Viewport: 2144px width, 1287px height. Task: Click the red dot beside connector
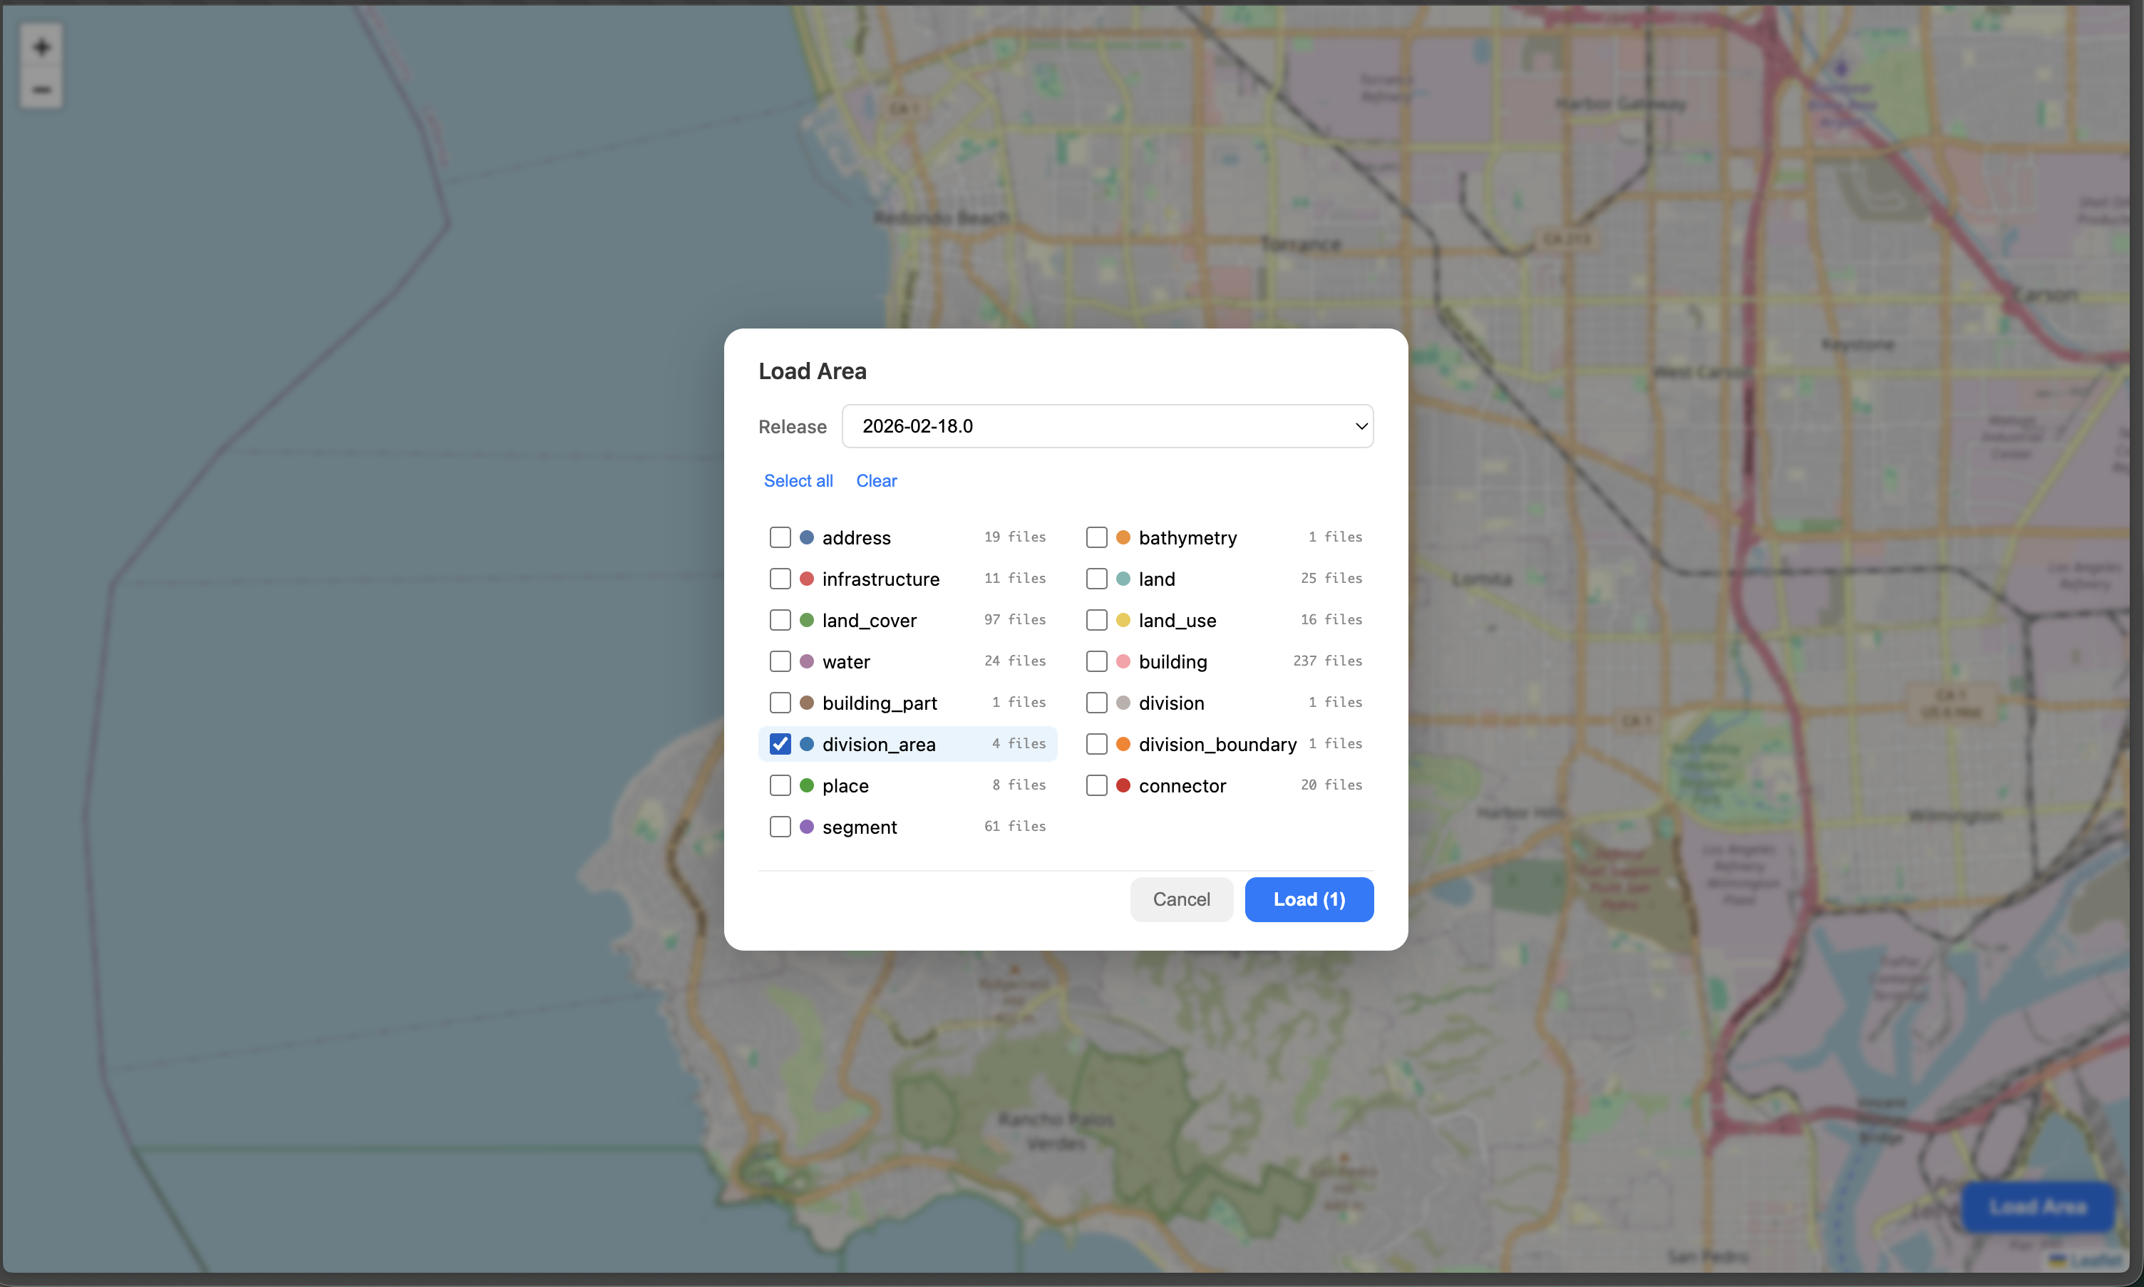(x=1123, y=785)
